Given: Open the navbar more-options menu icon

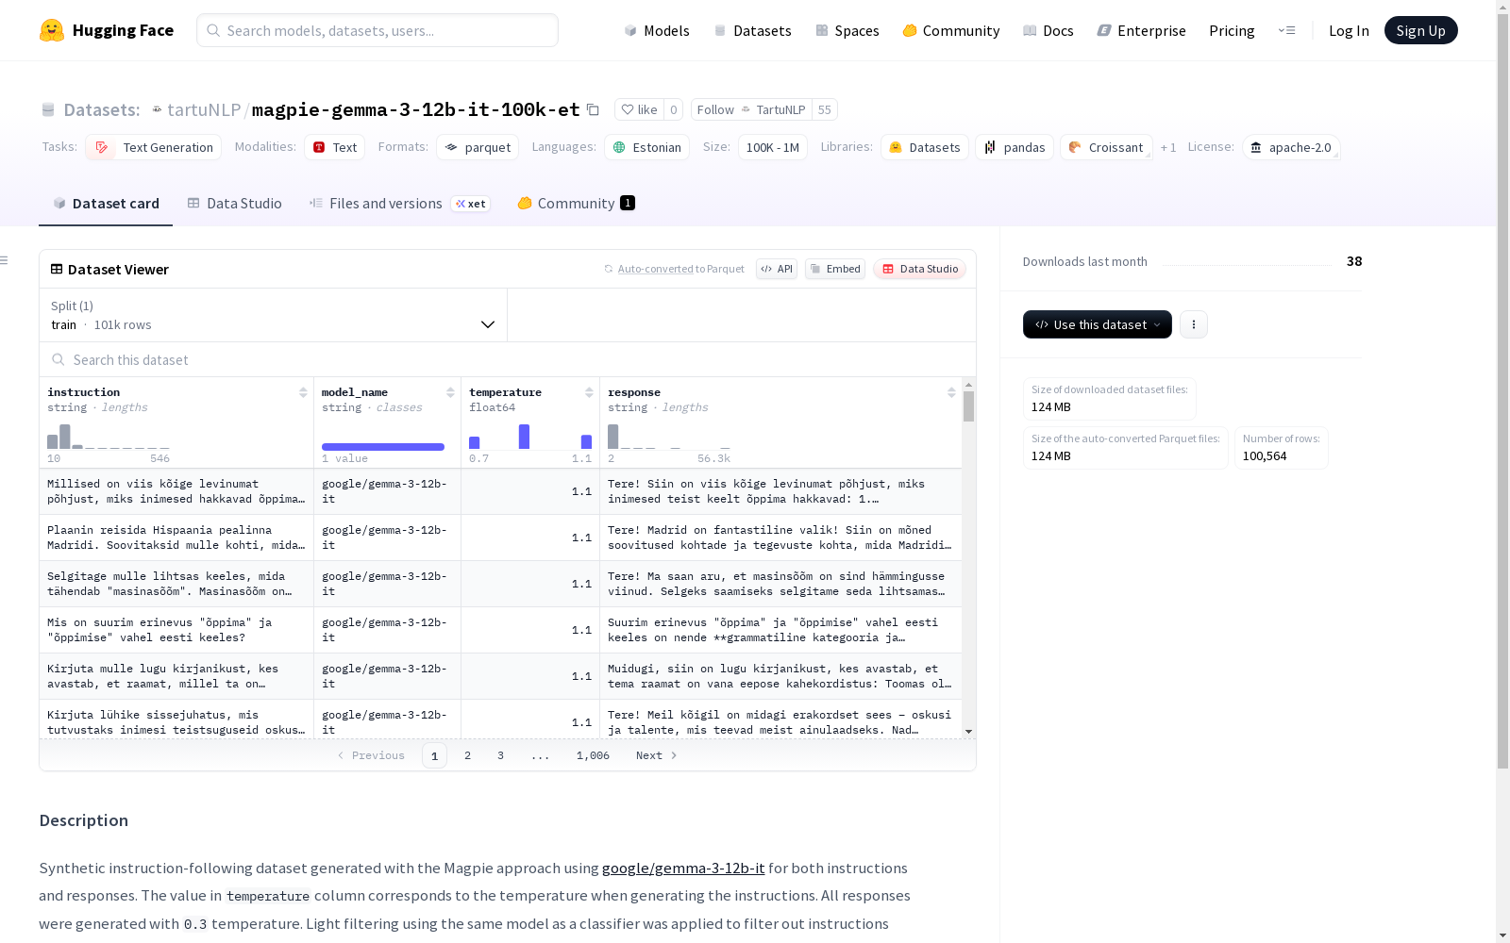Looking at the screenshot, I should 1286,30.
